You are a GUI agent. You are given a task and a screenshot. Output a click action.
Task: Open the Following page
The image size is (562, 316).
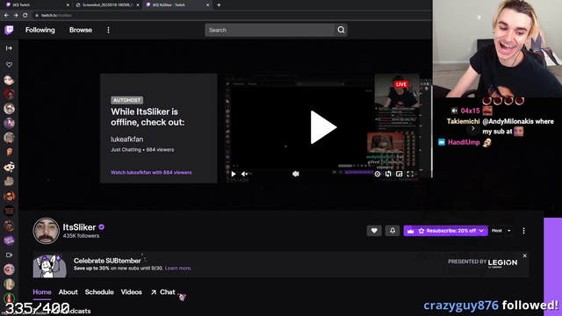pyautogui.click(x=40, y=30)
